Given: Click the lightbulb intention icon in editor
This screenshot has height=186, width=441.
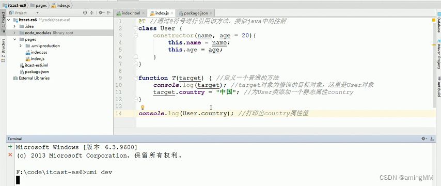Looking at the screenshot, I should click(x=143, y=107).
